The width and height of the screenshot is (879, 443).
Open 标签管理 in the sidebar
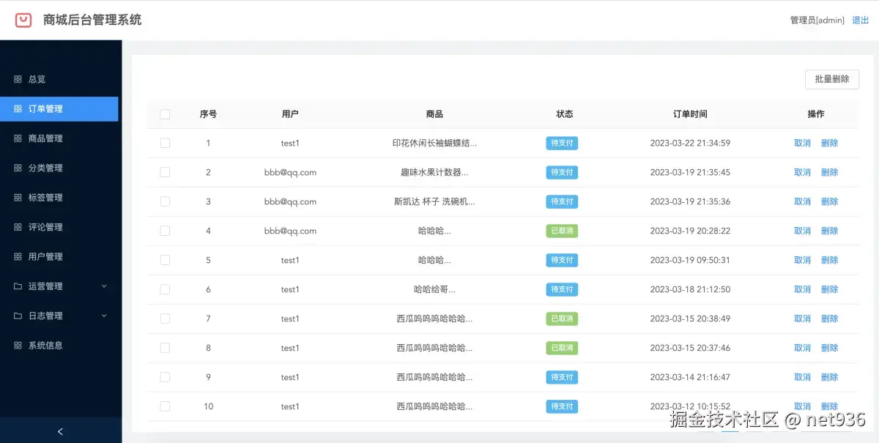tap(59, 198)
